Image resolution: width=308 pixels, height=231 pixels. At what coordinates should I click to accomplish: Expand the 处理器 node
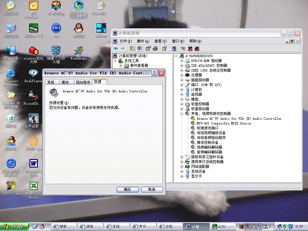click(x=182, y=75)
